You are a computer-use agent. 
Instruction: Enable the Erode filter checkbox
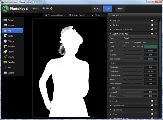pos(156,101)
